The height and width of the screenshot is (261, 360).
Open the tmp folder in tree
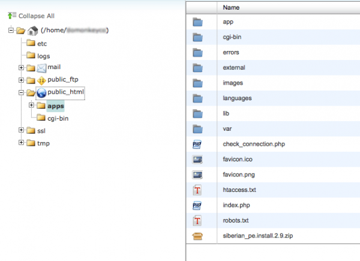point(43,143)
